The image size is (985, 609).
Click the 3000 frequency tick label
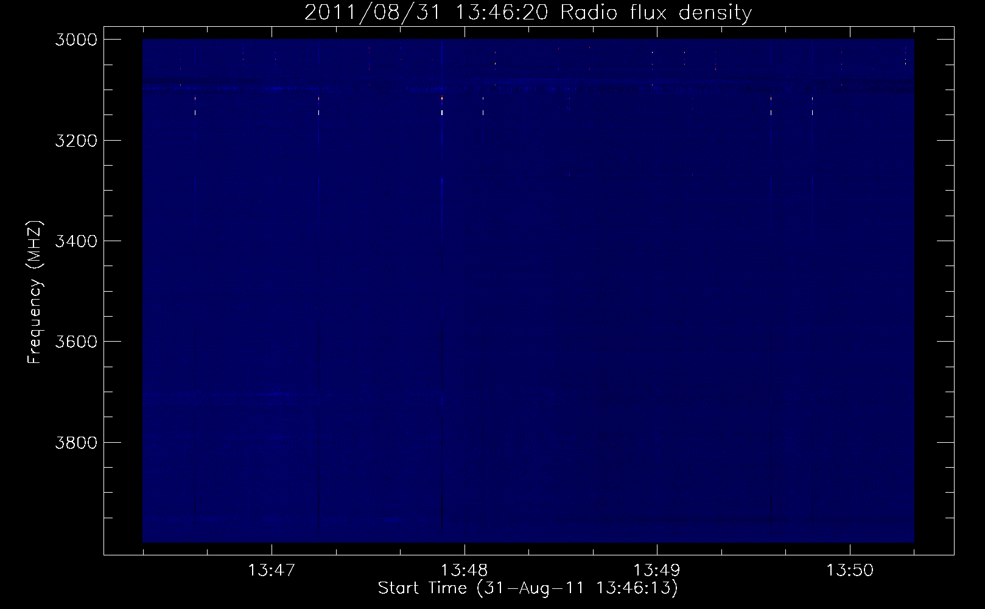76,40
